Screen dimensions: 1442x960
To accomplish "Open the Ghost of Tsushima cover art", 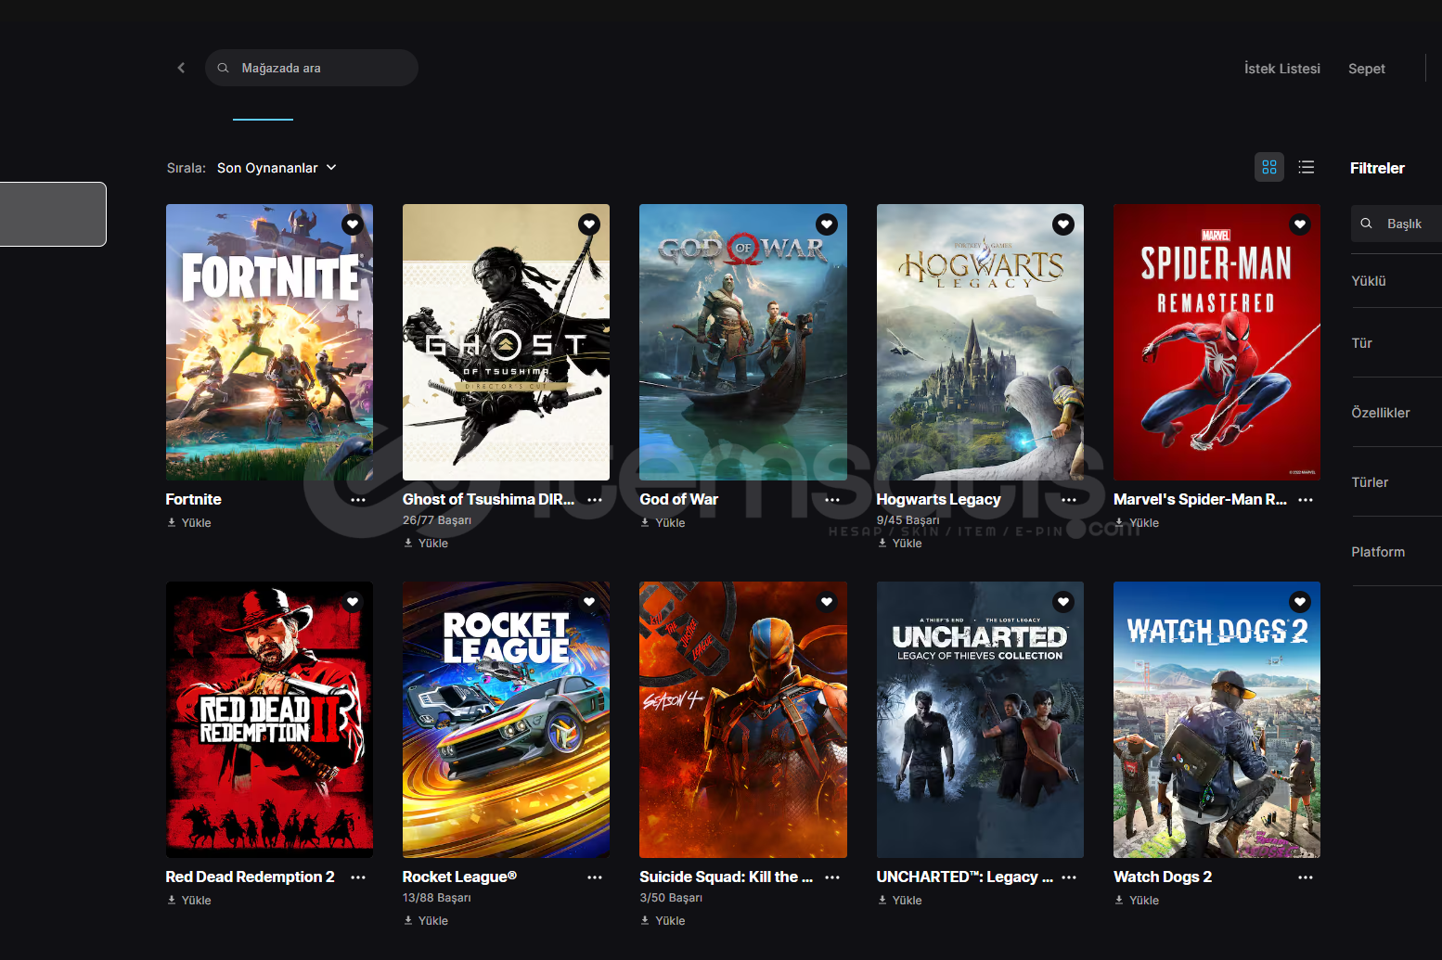I will coord(506,342).
